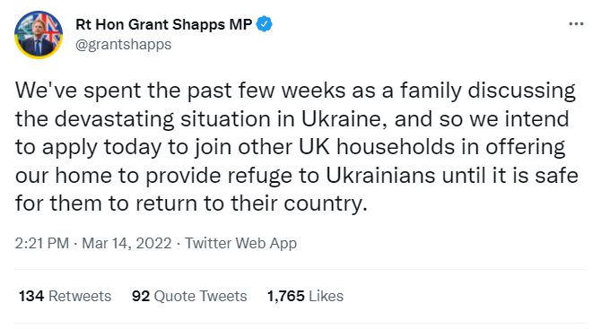Click the Rt Hon Grant Shapps MP name

pyautogui.click(x=163, y=24)
